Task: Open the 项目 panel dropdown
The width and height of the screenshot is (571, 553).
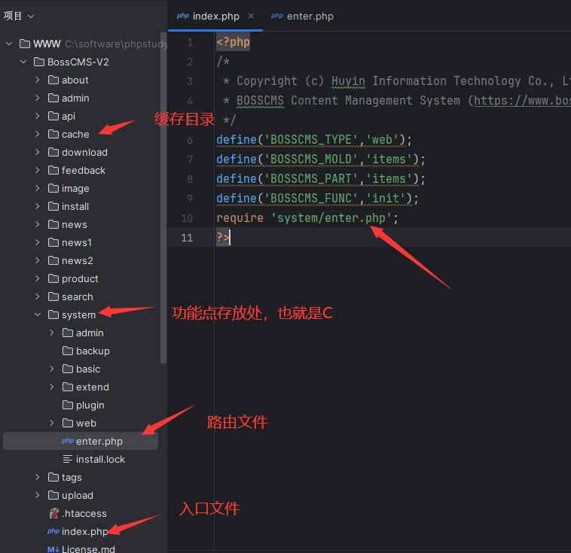Action: click(x=19, y=16)
